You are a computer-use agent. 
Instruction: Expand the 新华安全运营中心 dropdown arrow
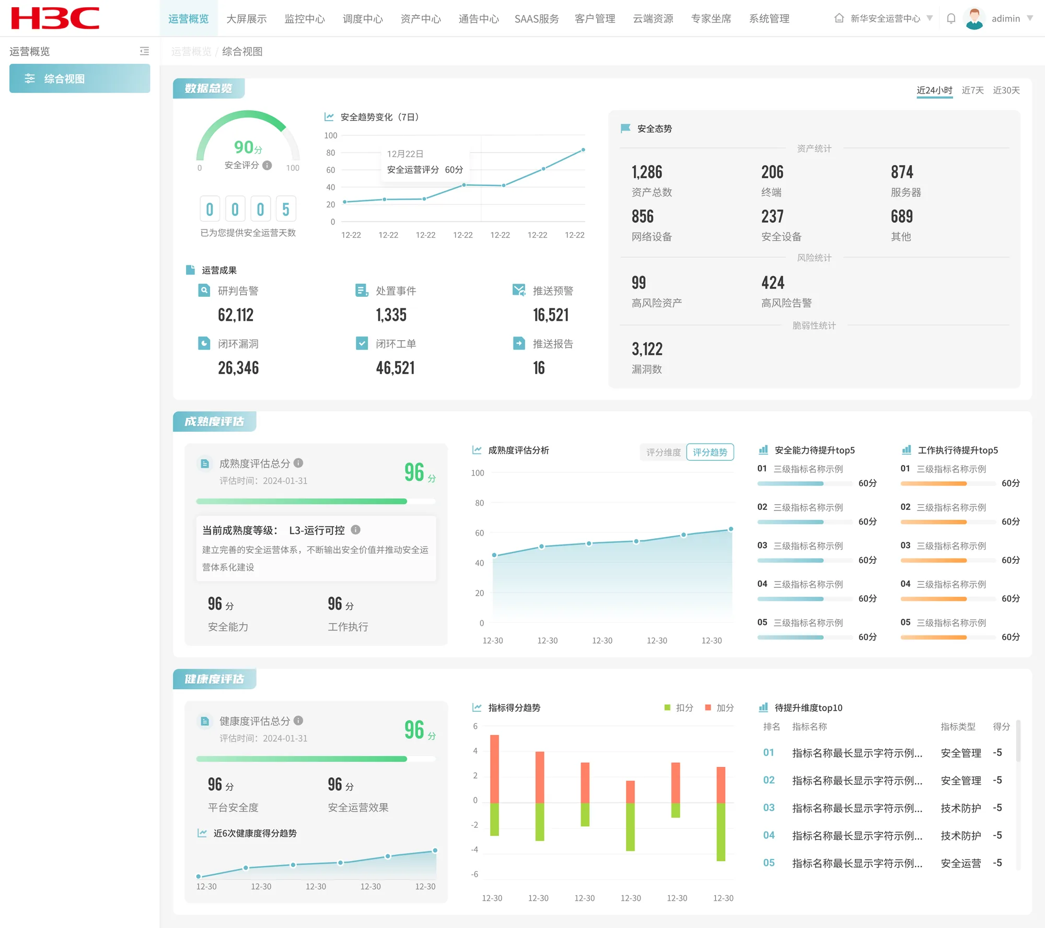[x=930, y=18]
